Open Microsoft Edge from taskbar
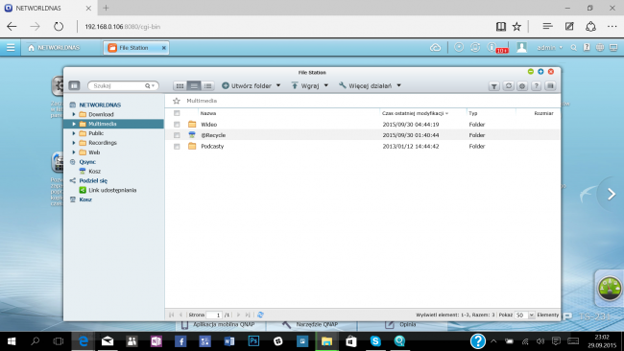Screen dimensions: 624x351 (x=84, y=341)
